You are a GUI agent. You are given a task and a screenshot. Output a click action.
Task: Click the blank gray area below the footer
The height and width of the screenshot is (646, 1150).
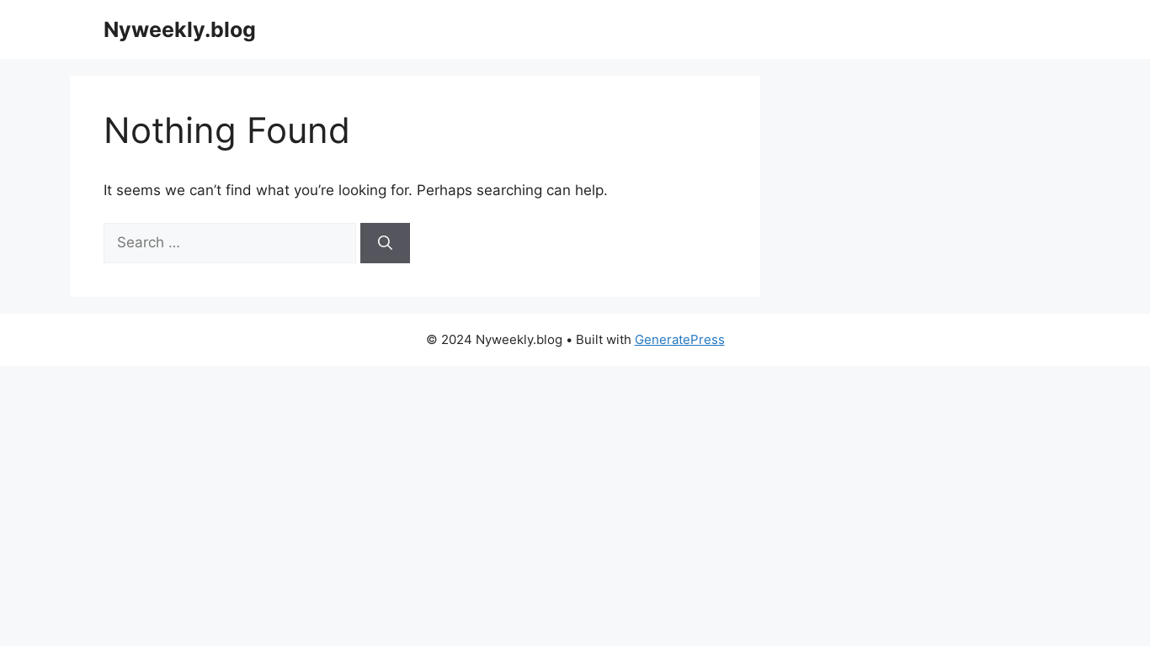(575, 505)
